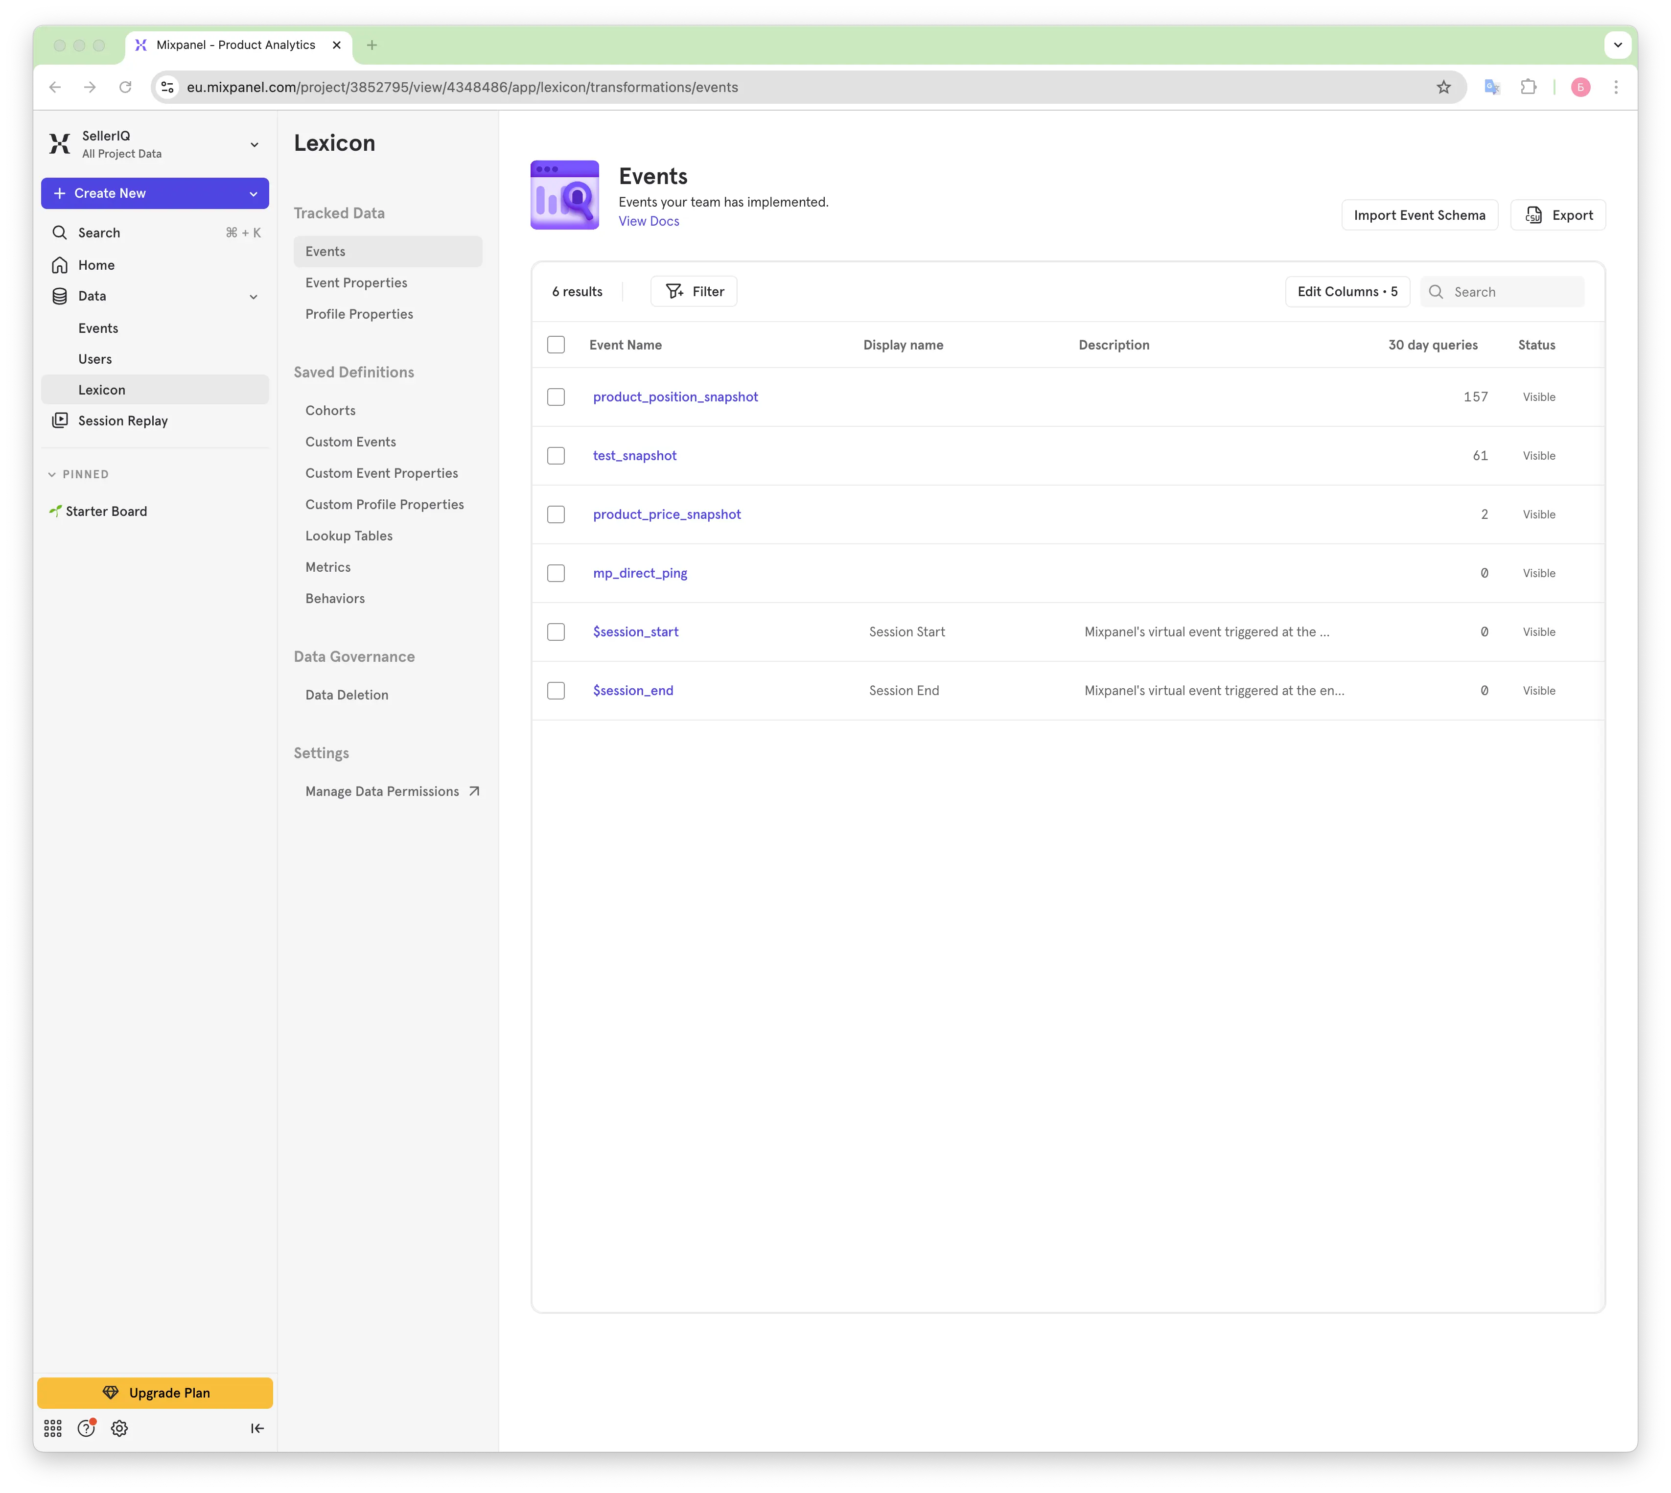Open the Chrome profile avatar
This screenshot has width=1671, height=1493.
1580,87
